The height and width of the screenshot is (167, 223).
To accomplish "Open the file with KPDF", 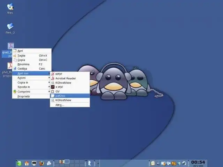I will click(x=70, y=74).
